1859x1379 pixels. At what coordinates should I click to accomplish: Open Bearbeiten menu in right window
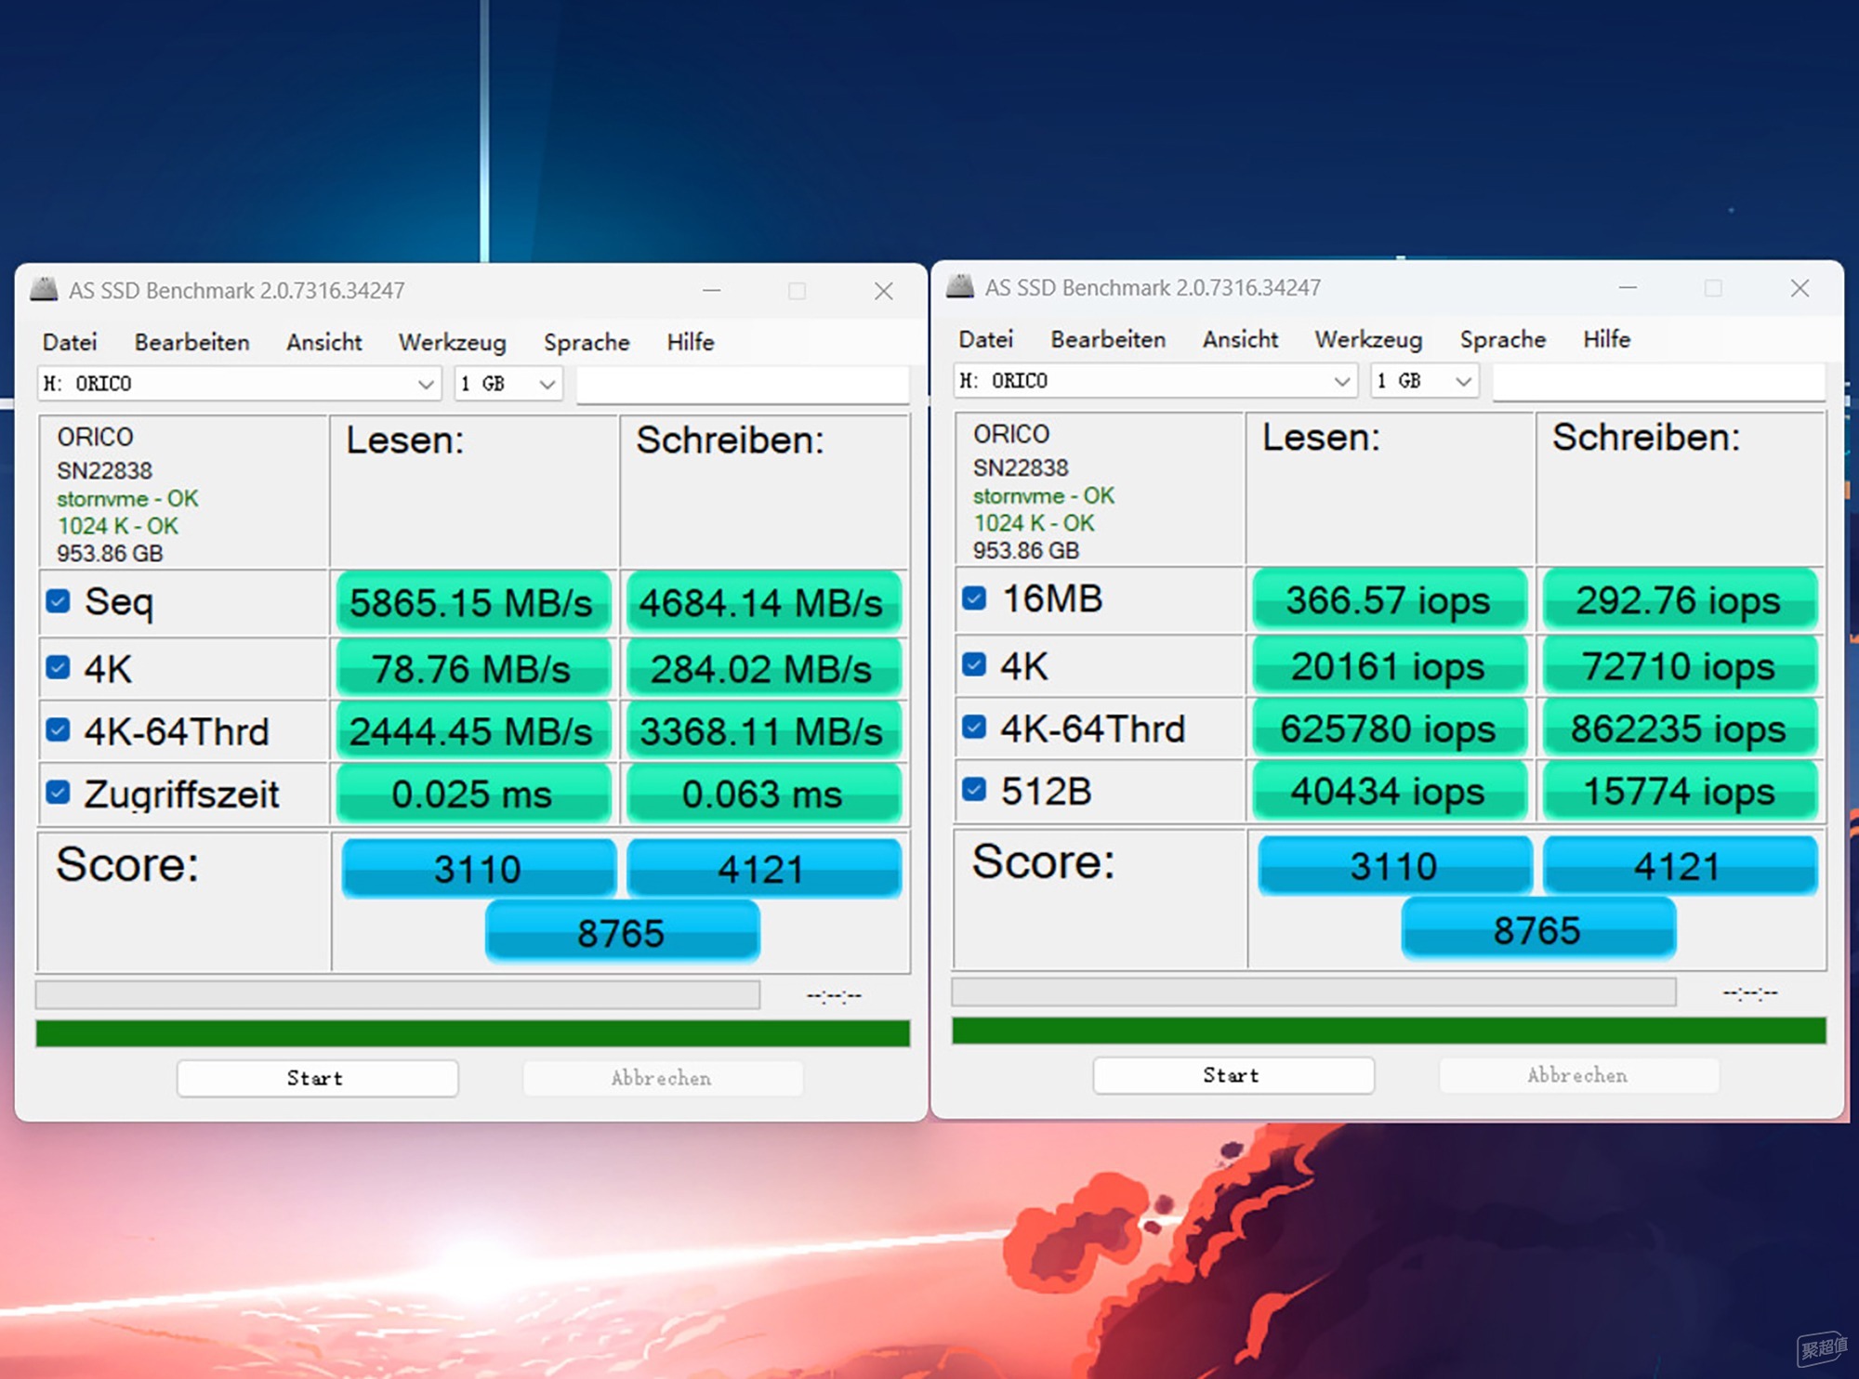click(x=1109, y=339)
